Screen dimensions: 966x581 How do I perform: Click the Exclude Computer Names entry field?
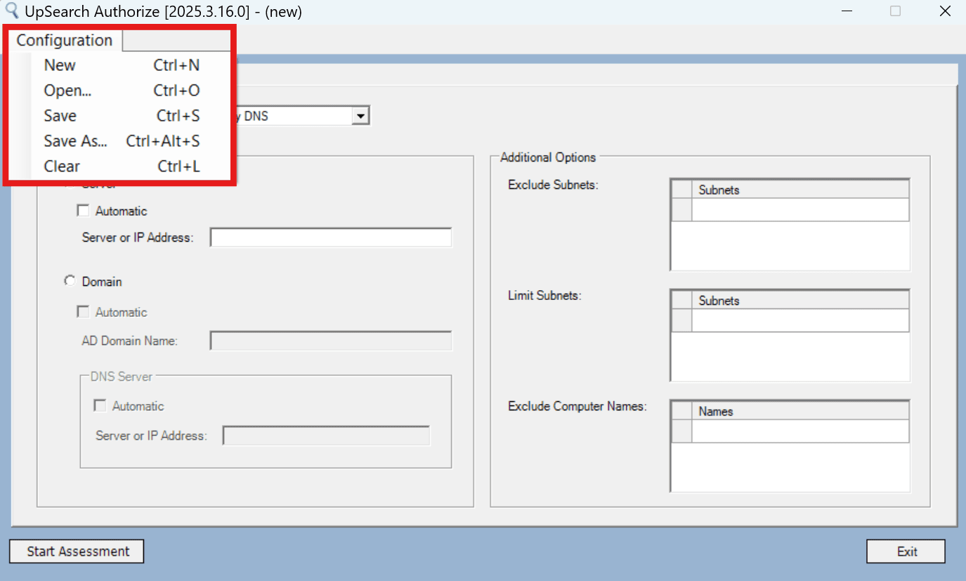[800, 430]
